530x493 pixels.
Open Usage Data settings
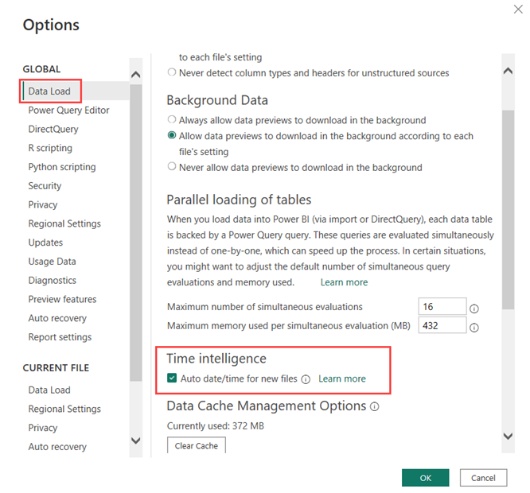pos(52,262)
